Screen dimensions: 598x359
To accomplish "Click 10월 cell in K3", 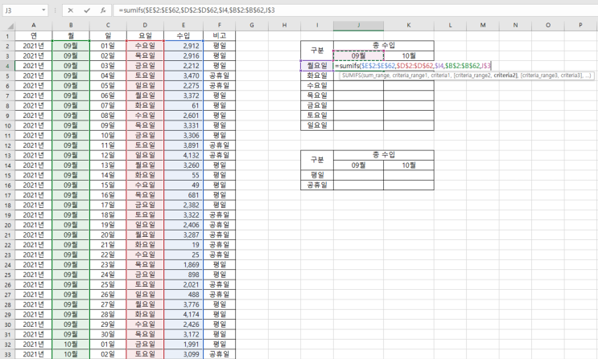I will (x=409, y=55).
